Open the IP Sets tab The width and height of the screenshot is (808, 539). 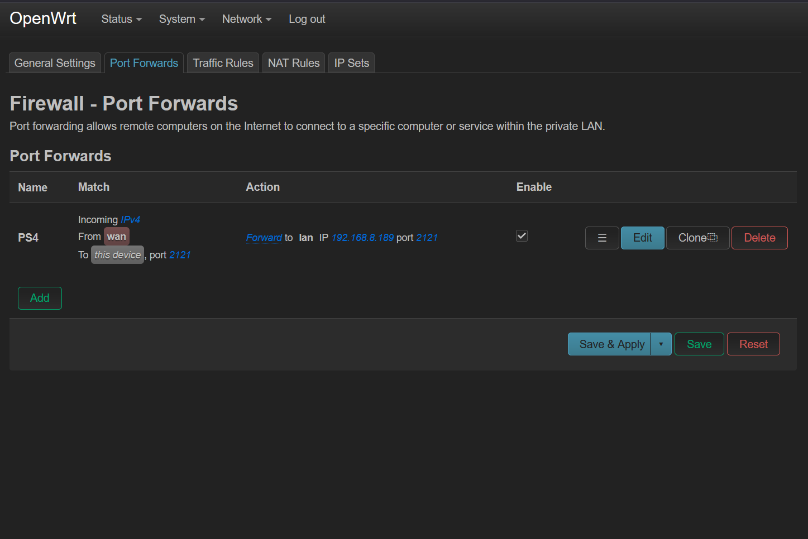[351, 63]
